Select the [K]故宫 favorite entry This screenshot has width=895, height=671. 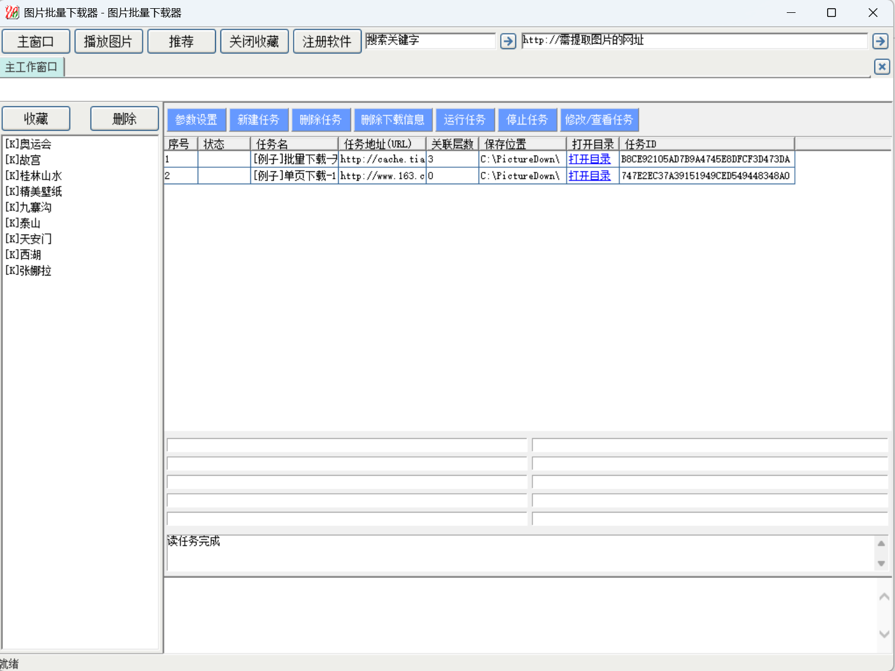23,160
